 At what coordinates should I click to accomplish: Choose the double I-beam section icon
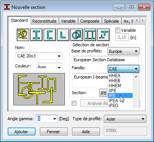click(x=90, y=35)
